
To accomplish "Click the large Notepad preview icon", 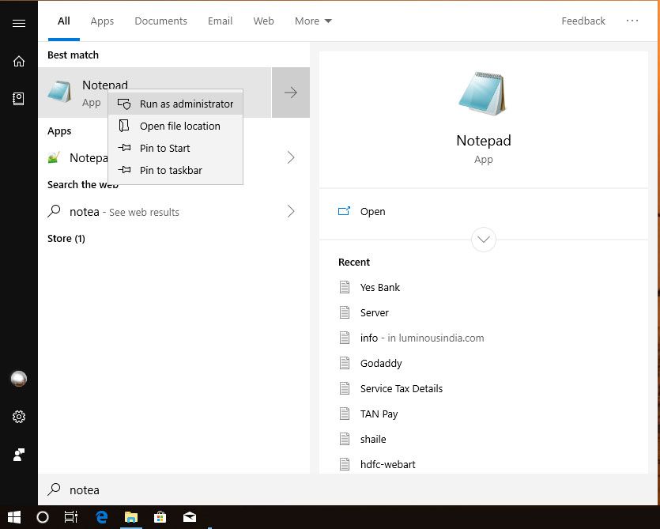I will [483, 93].
